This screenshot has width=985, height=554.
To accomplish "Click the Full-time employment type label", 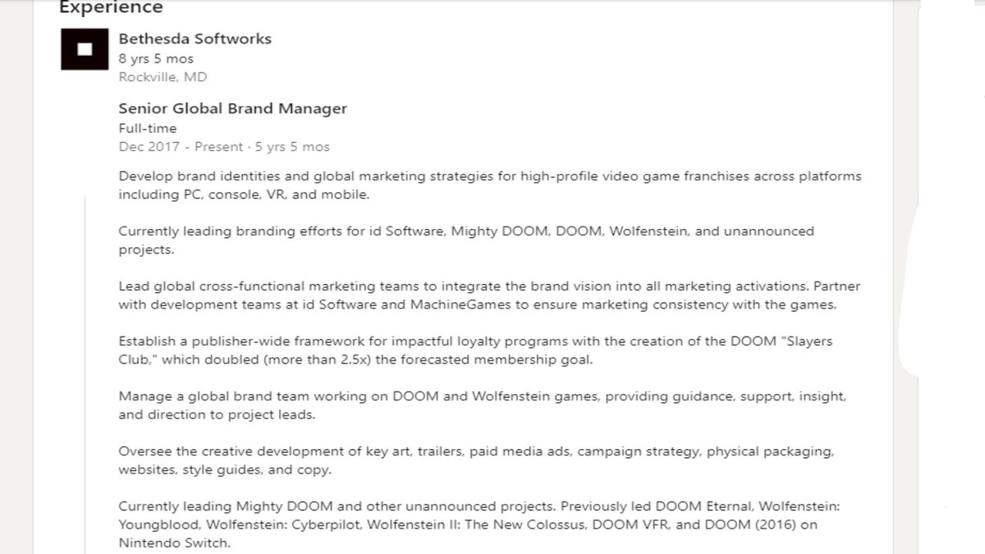I will pos(148,128).
